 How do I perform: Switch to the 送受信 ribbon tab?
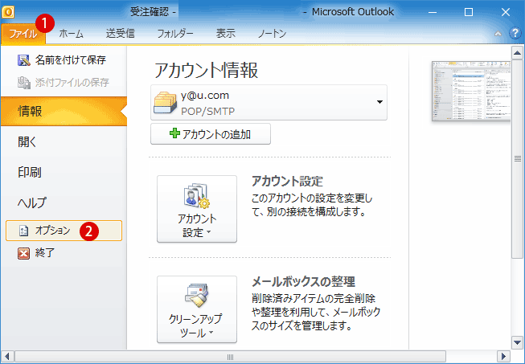pyautogui.click(x=121, y=34)
